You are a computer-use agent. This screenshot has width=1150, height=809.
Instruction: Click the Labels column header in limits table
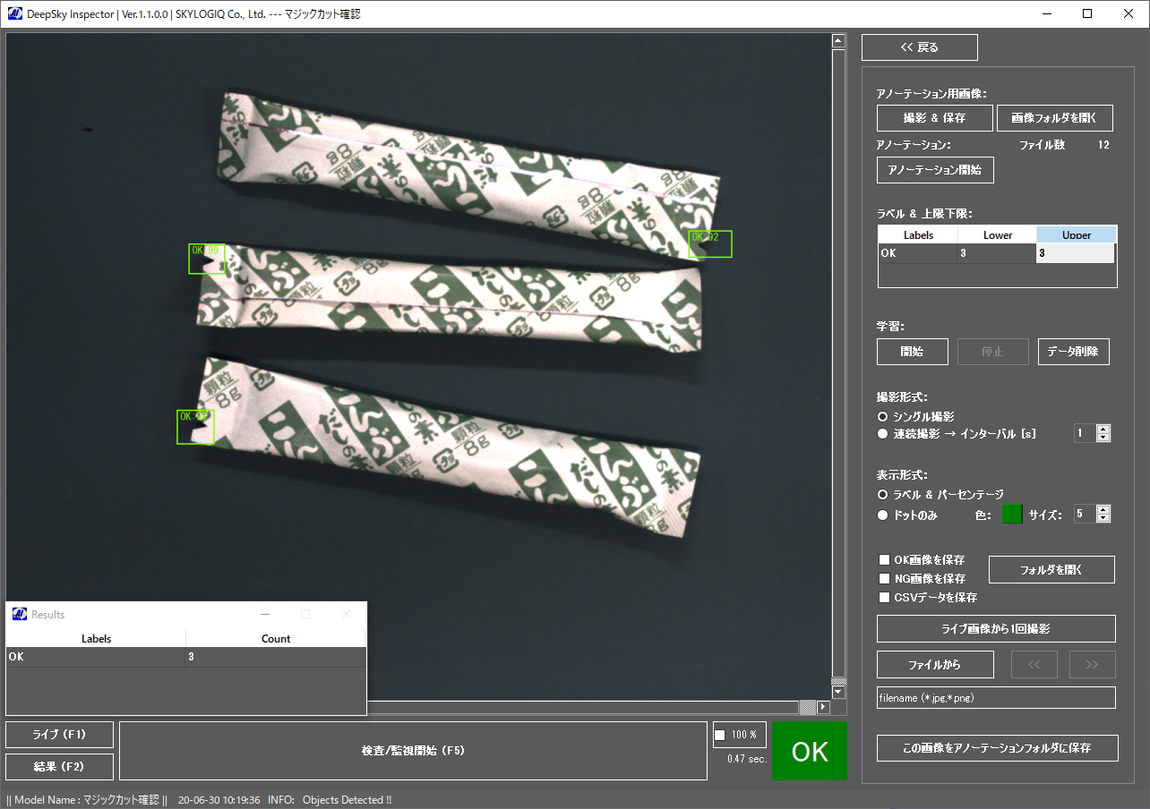[x=918, y=235]
